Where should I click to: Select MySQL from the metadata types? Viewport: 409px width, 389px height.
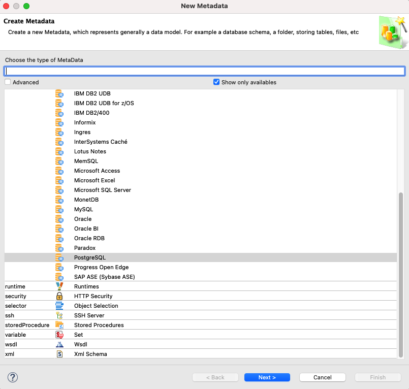pyautogui.click(x=83, y=209)
